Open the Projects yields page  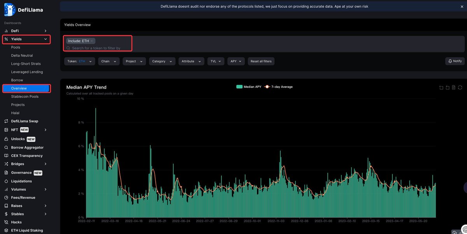tap(18, 105)
